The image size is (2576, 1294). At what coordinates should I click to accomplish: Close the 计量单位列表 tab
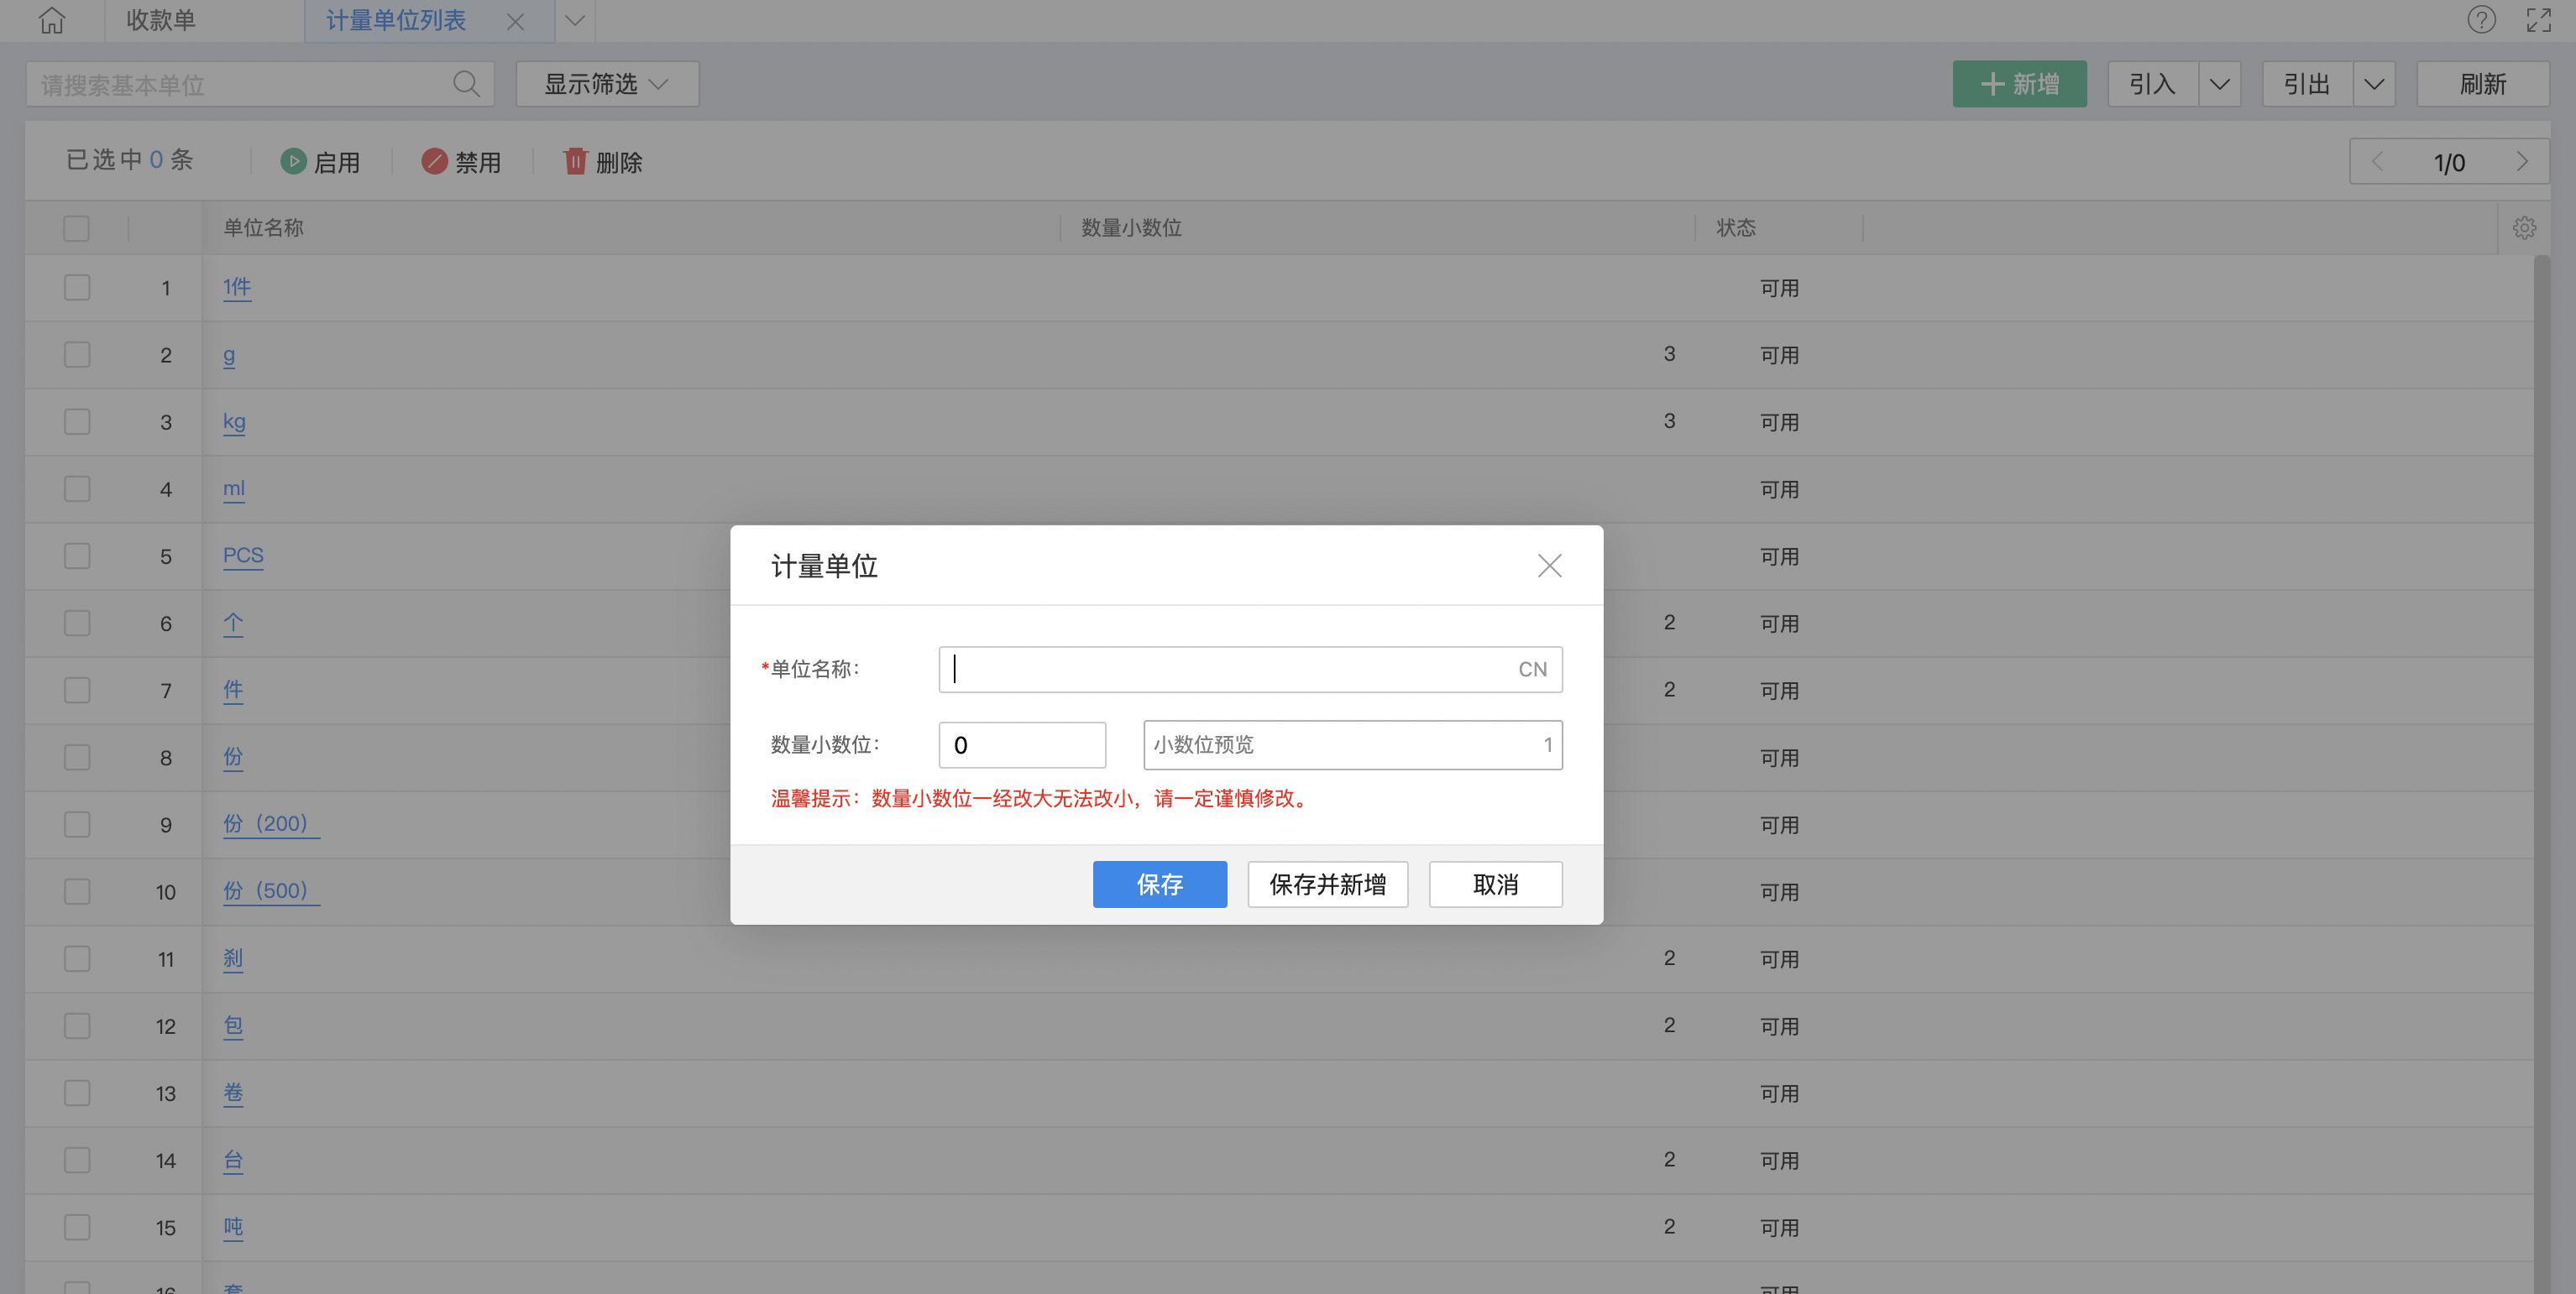click(515, 21)
